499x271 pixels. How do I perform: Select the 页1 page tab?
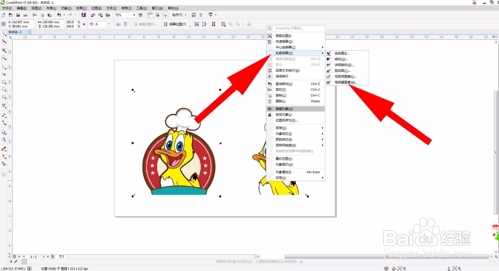[x=62, y=257]
